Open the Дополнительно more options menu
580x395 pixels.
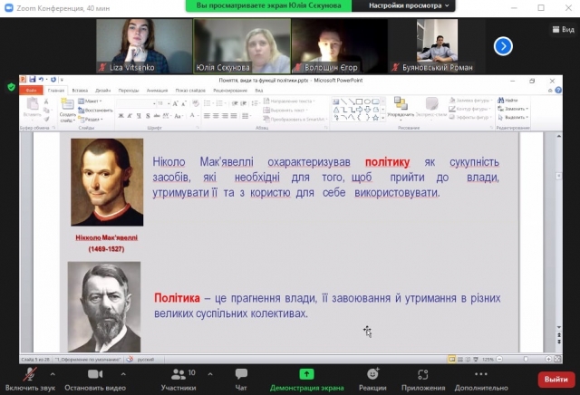coord(481,375)
